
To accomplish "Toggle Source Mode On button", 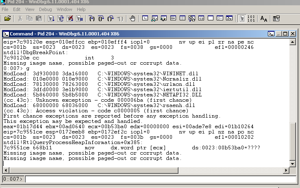I will [x=242, y=18].
